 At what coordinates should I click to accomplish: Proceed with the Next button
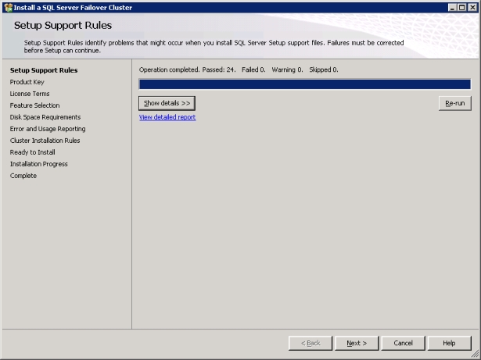[x=357, y=343]
